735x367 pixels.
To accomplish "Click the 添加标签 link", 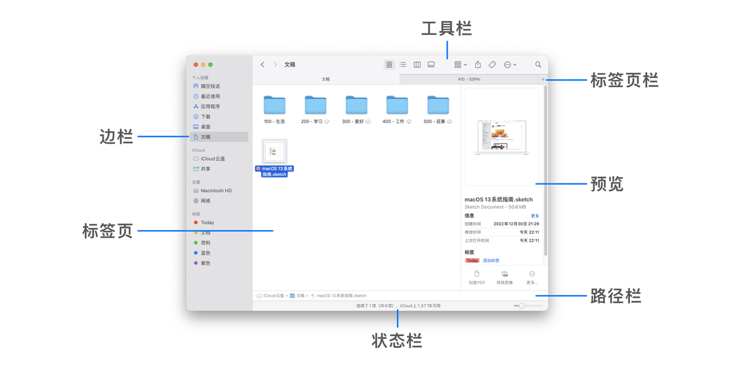I will (491, 261).
